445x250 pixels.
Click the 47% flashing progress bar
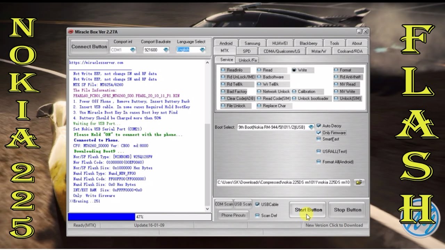(140, 217)
